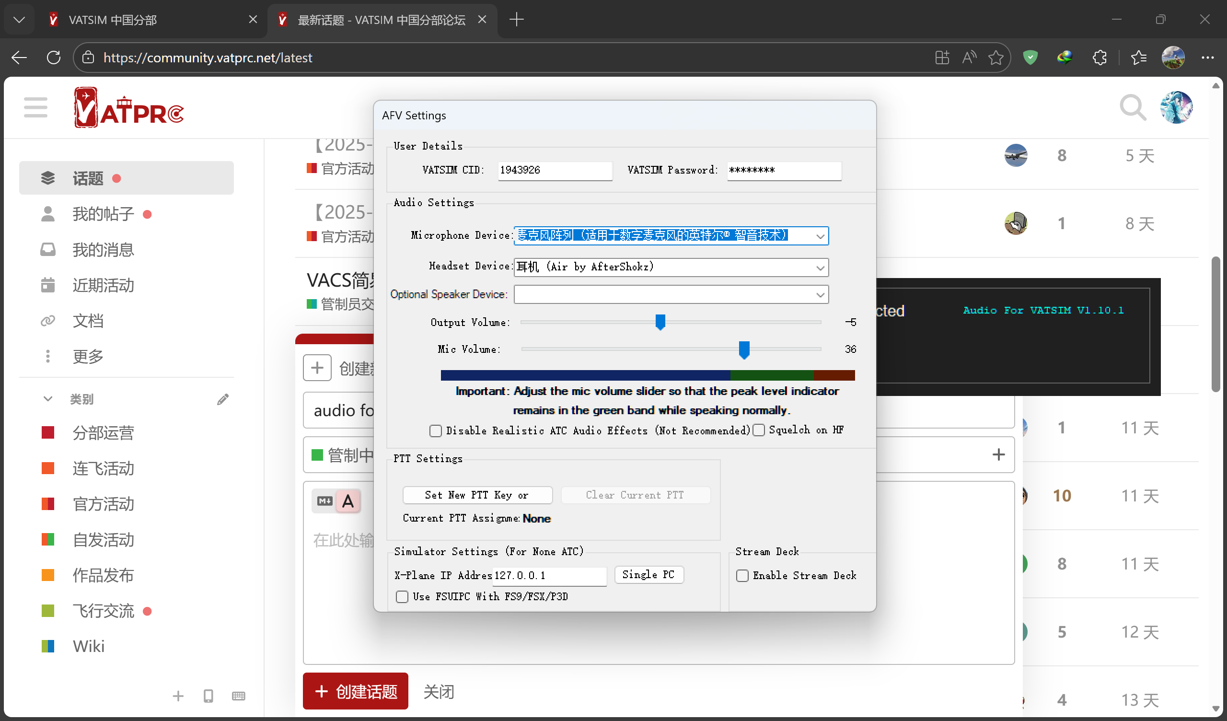Image resolution: width=1227 pixels, height=721 pixels.
Task: Enable Disable Realistic ATC Audio Effects checkbox
Action: (435, 430)
